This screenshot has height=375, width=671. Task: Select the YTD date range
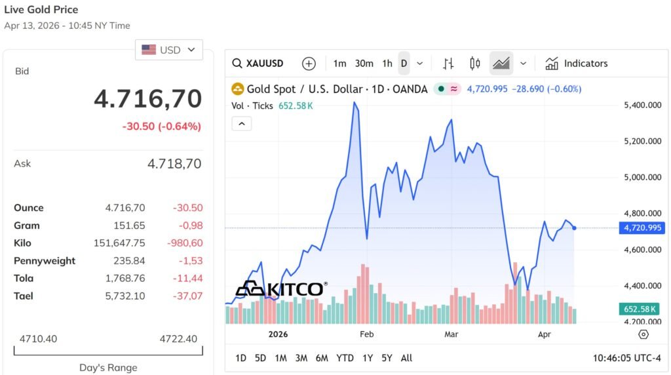point(345,358)
